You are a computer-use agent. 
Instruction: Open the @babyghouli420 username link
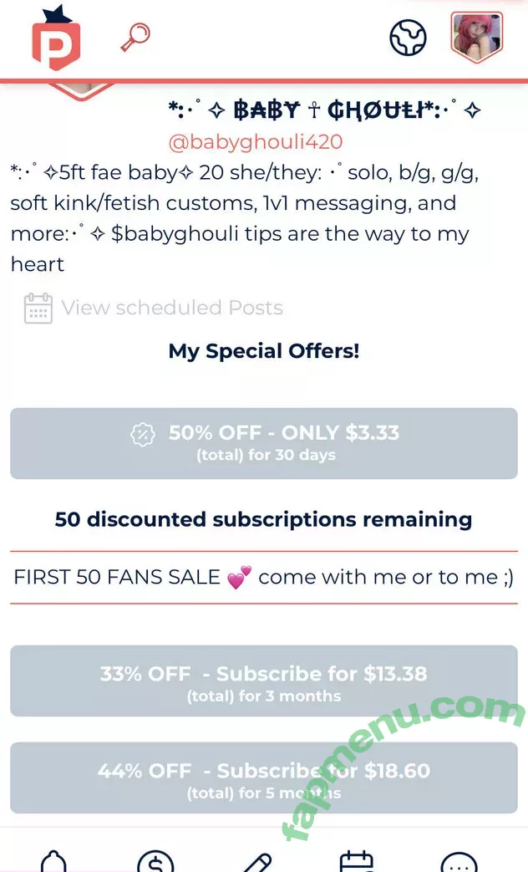click(x=256, y=142)
